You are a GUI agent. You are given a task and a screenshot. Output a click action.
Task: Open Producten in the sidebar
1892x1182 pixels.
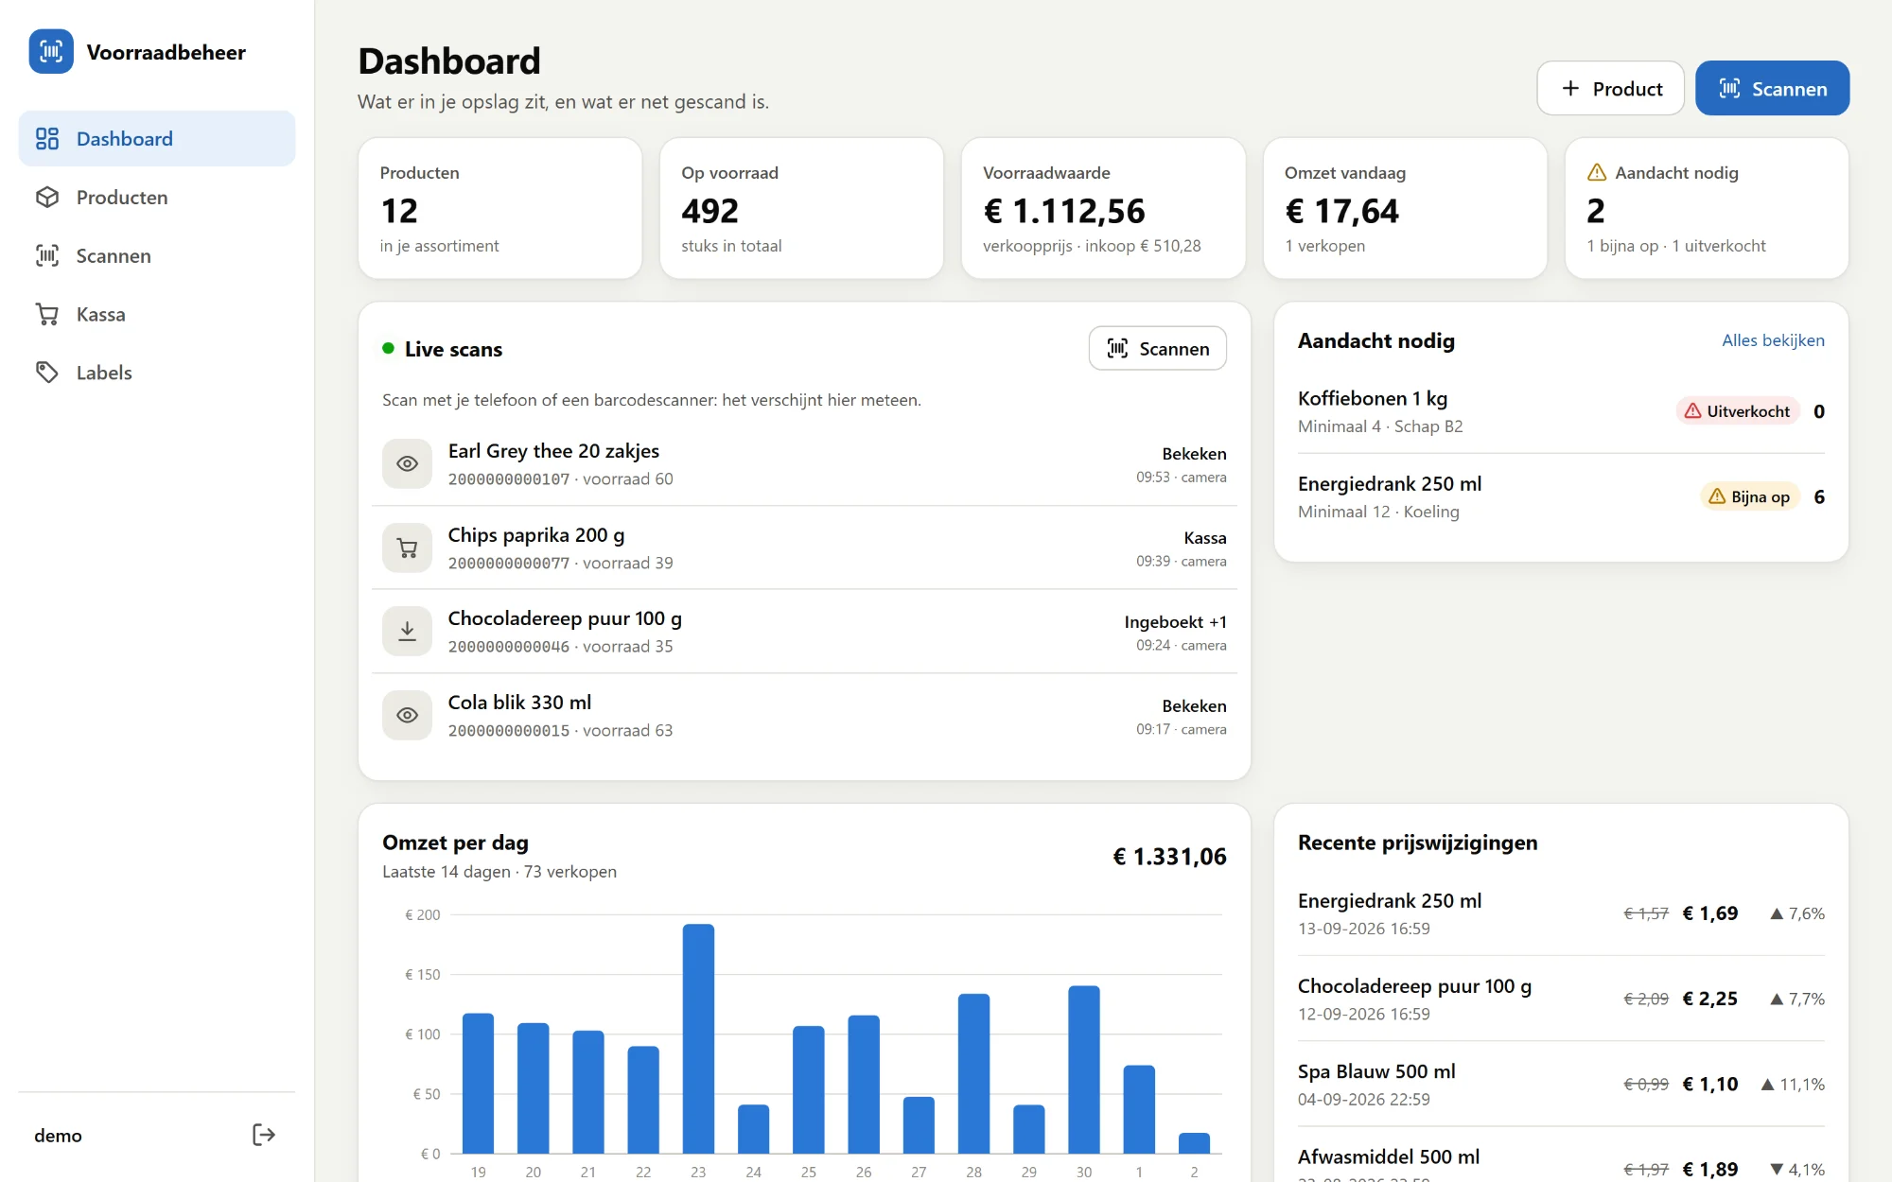coord(157,198)
